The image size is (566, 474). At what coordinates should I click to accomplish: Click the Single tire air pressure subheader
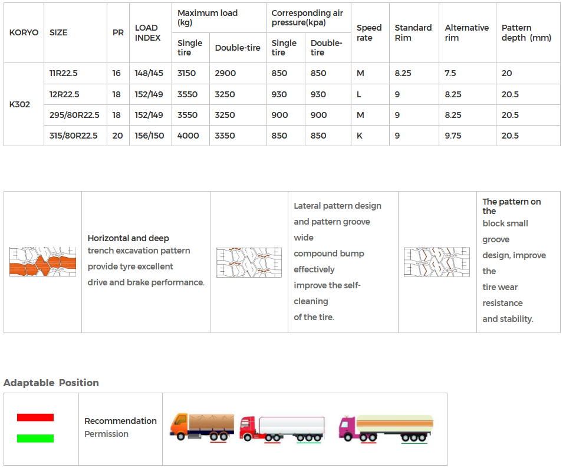[284, 48]
